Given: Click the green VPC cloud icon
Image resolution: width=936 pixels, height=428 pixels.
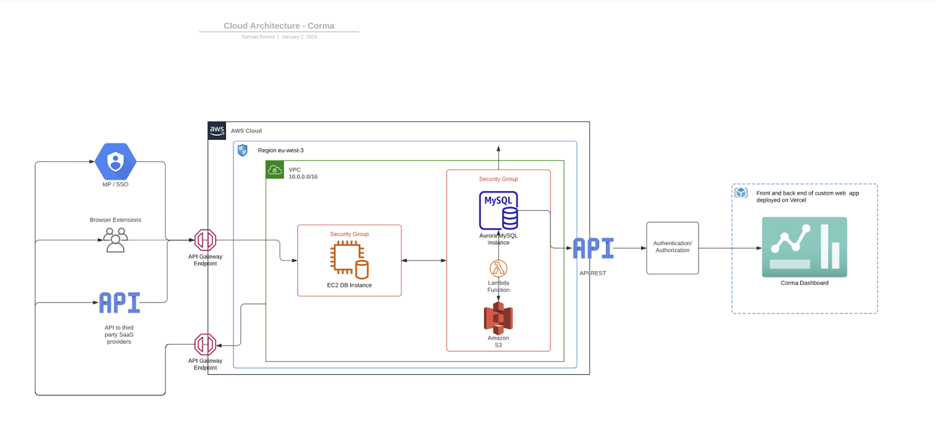Looking at the screenshot, I should click(275, 170).
